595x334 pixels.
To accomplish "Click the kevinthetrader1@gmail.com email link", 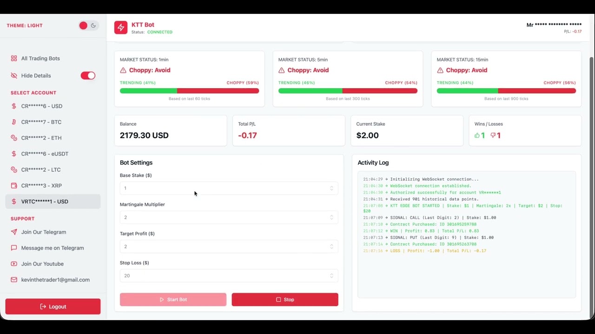I will 53,280.
